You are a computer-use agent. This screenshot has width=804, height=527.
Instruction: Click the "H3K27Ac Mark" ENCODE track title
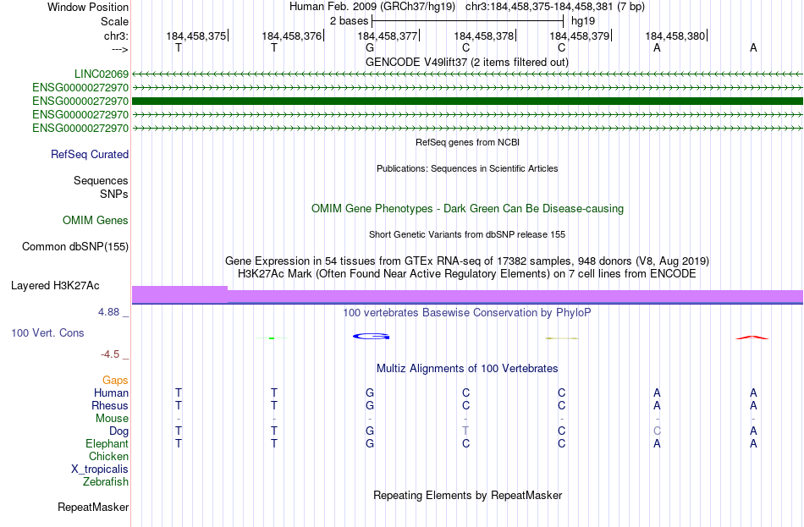467,274
